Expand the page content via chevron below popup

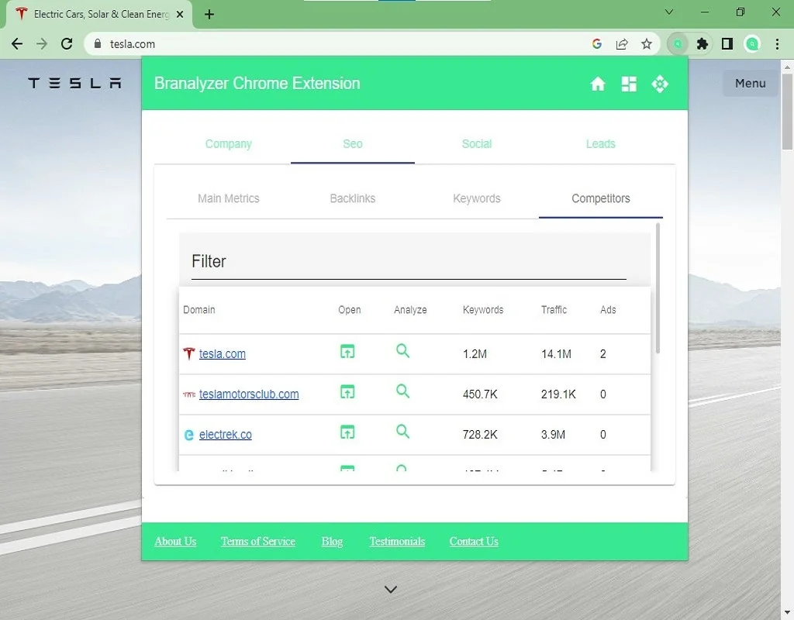click(x=390, y=589)
